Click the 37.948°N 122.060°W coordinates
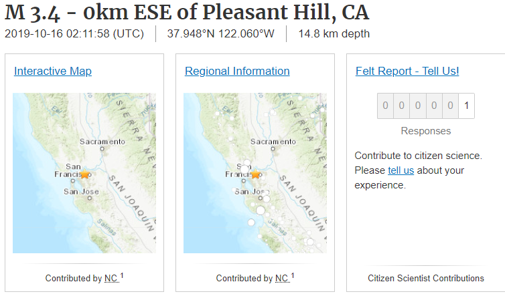This screenshot has height=296, width=505. pos(221,34)
